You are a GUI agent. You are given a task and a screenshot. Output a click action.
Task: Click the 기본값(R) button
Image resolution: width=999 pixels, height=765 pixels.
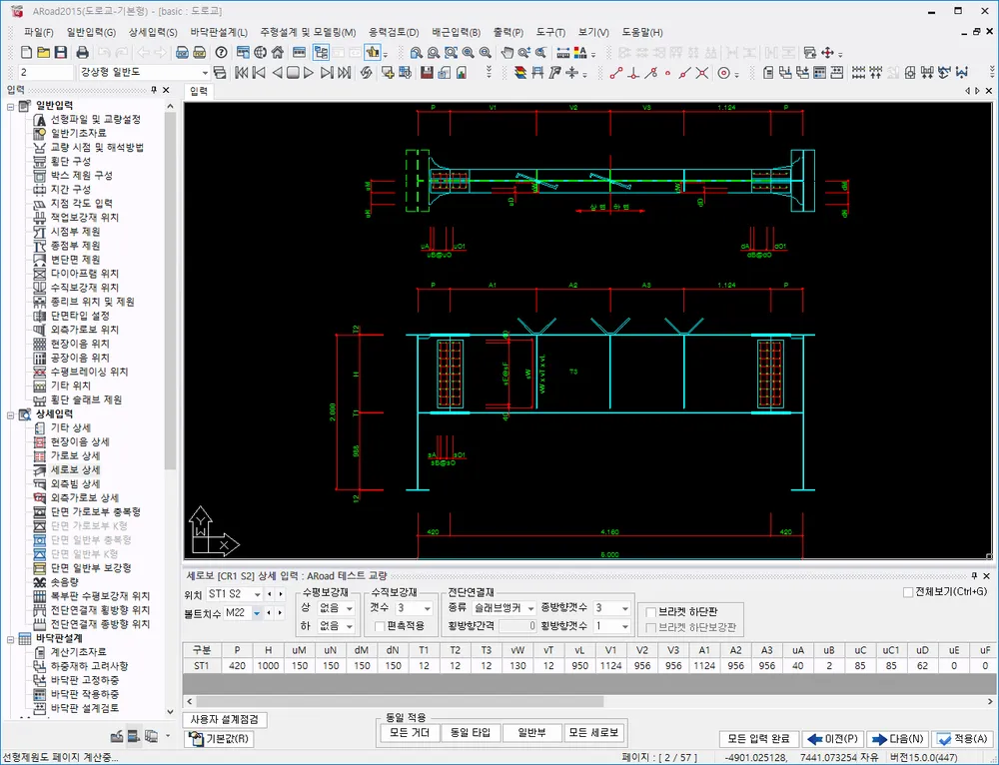[x=219, y=739]
